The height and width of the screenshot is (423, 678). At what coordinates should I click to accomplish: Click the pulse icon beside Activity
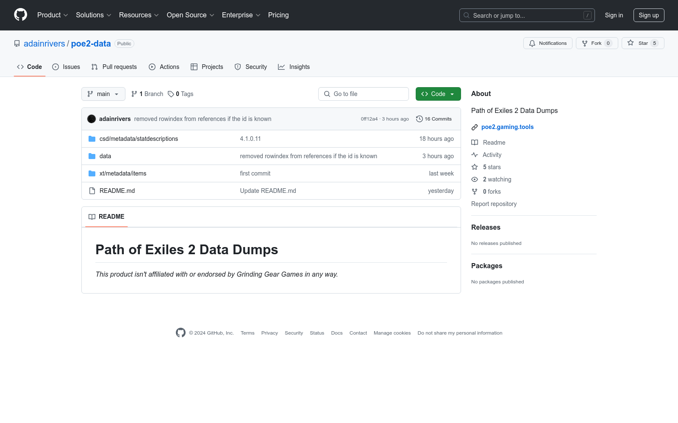475,155
